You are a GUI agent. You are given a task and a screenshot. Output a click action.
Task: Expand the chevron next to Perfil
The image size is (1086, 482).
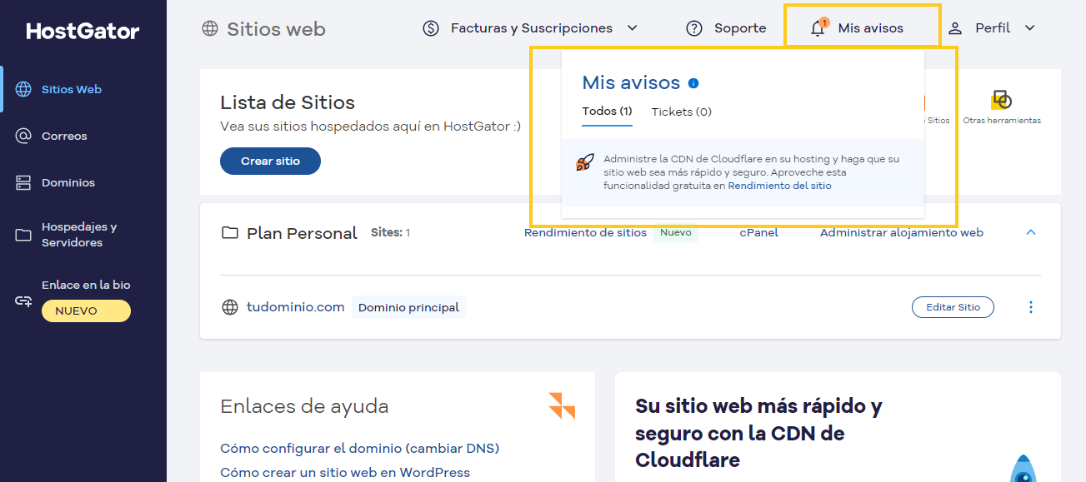click(1029, 28)
